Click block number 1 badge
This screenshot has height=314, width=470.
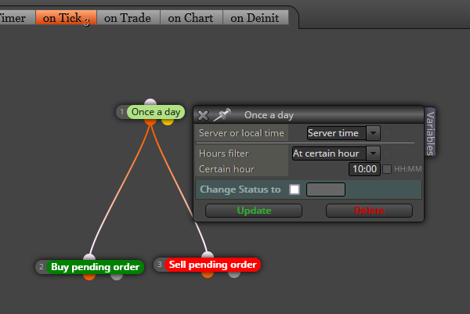[x=121, y=112]
